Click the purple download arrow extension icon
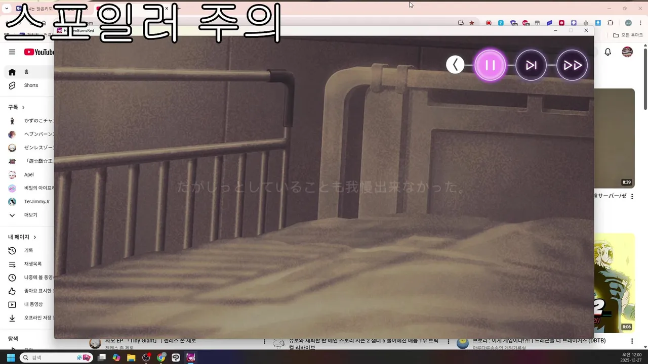Screen dimensions: 648x364 (x=574, y=23)
